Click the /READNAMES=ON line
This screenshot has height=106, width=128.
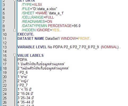pyautogui.click(x=37, y=21)
